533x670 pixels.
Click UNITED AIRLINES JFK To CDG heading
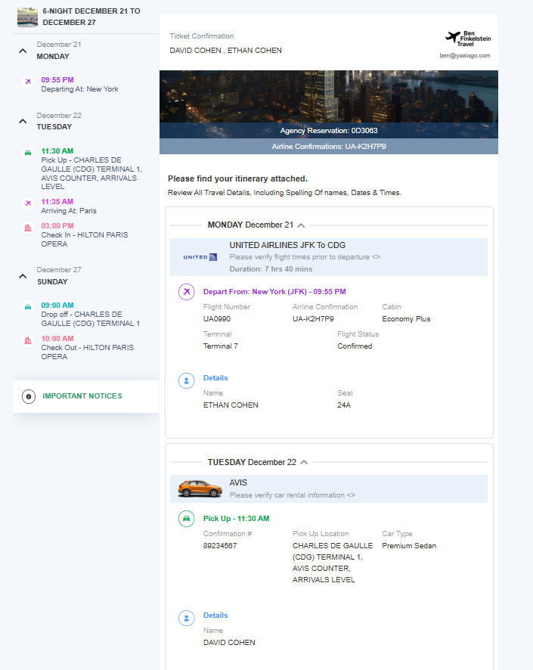click(x=287, y=245)
